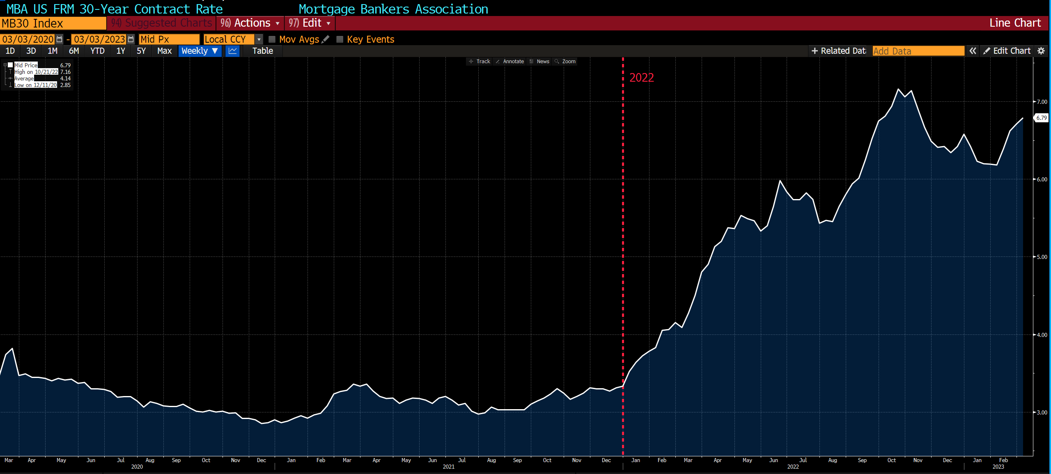Click the Mov Avgs pencil edit icon
Image resolution: width=1051 pixels, height=474 pixels.
click(x=326, y=39)
